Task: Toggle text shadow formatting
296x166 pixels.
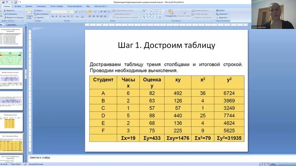Action: tap(68, 17)
